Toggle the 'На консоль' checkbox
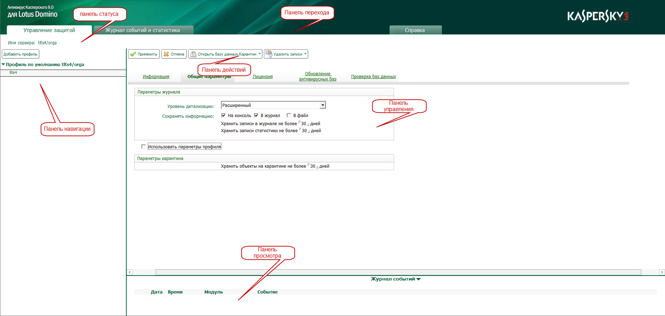Screen dimensions: 665x316 (223, 115)
